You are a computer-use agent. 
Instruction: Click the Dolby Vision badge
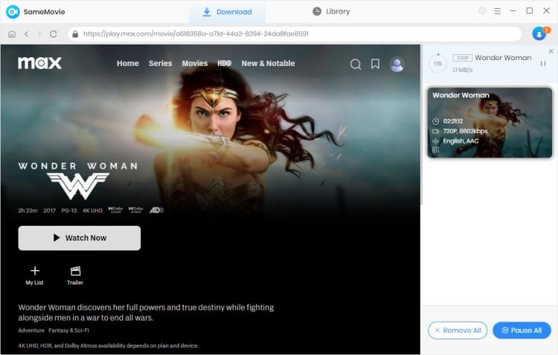(115, 210)
